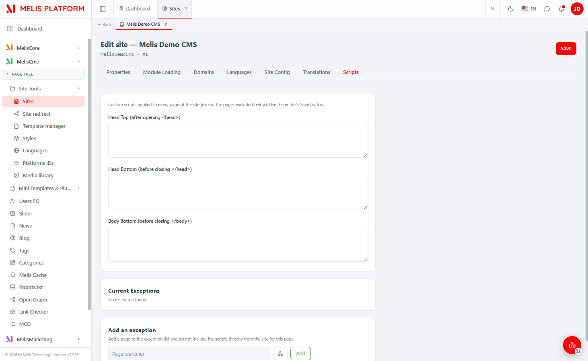The width and height of the screenshot is (588, 361).
Task: Open the EN language flag selector
Action: 528,9
